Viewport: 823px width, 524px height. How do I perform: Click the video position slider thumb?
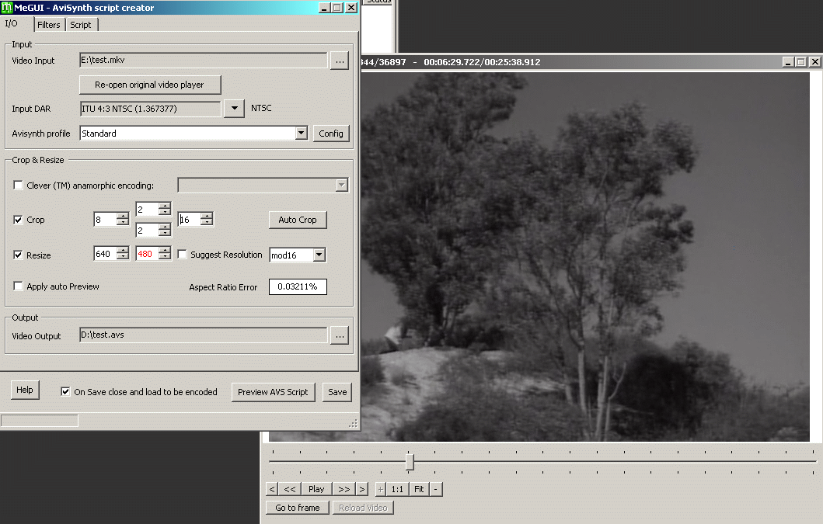tap(410, 462)
